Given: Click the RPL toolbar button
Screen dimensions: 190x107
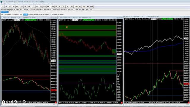Looking at the screenshot, I should click(x=72, y=7).
